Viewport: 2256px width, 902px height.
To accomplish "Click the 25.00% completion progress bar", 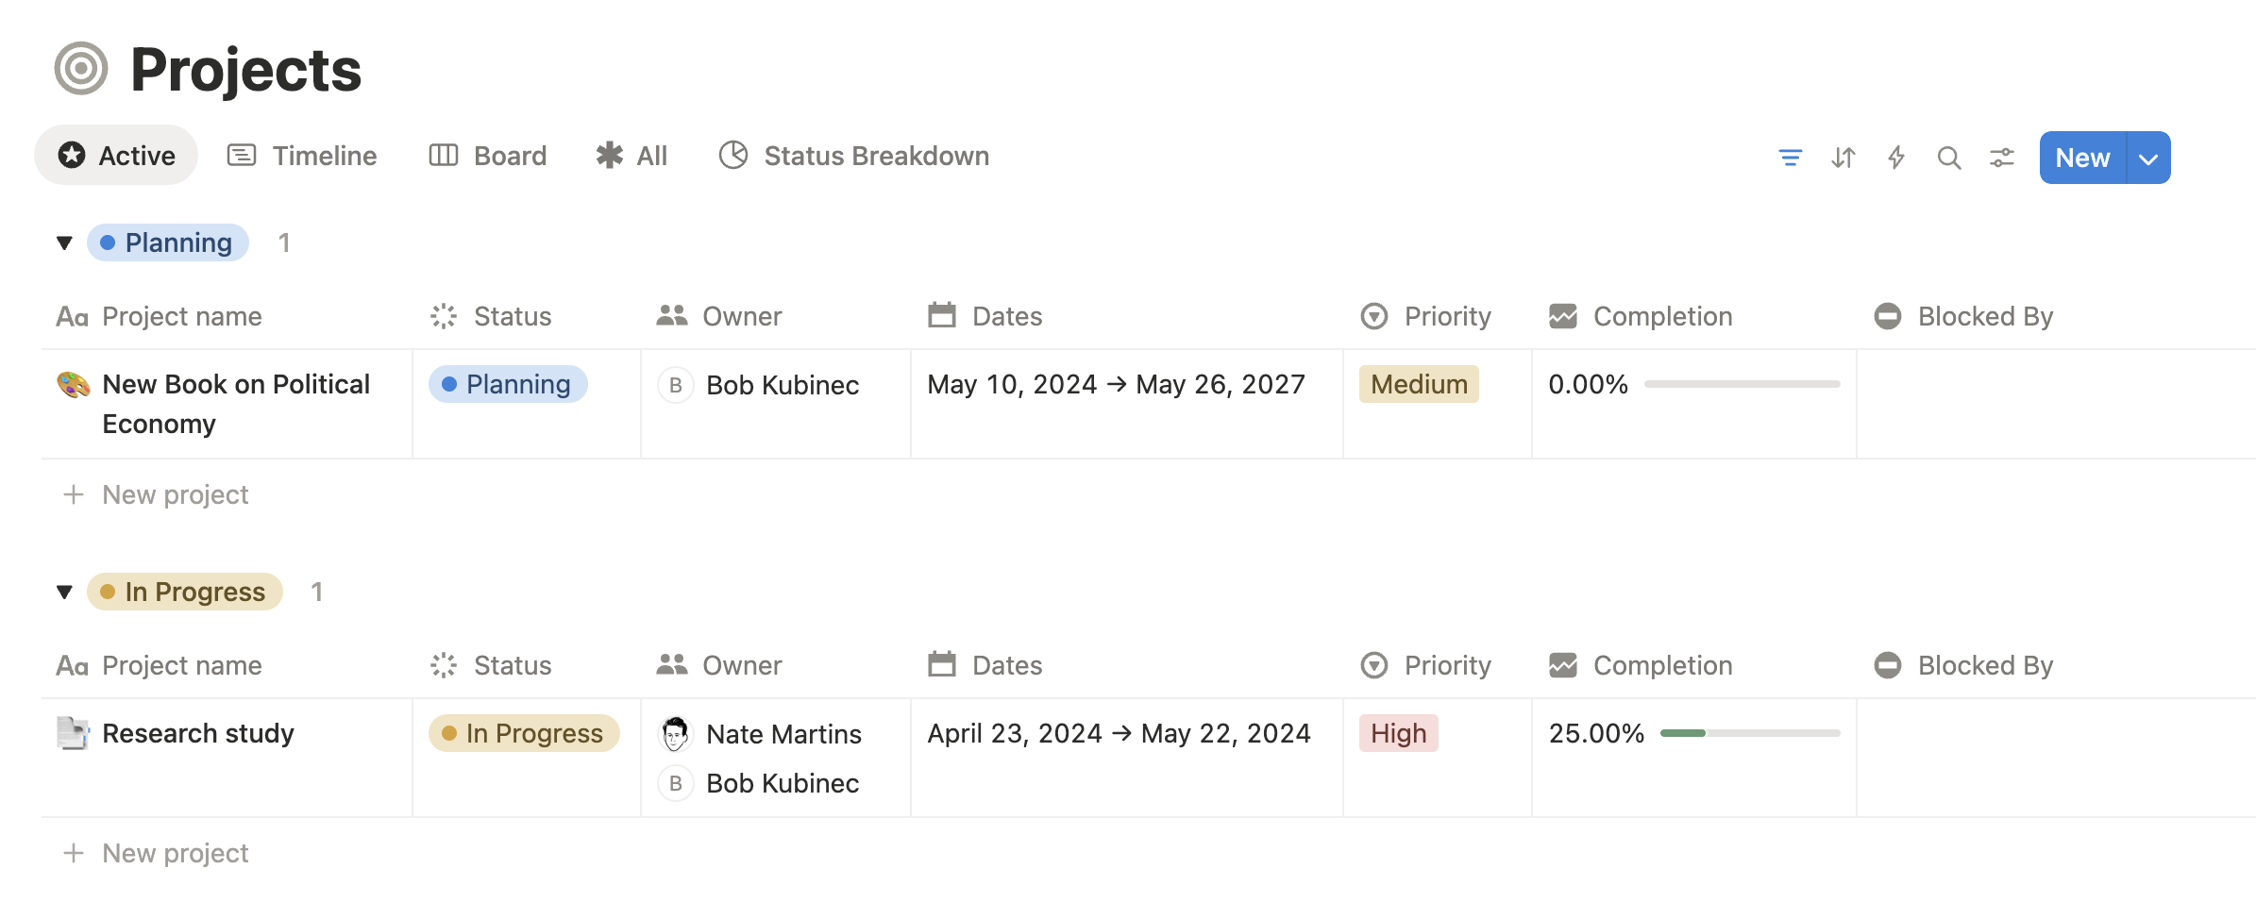I will tap(1749, 733).
